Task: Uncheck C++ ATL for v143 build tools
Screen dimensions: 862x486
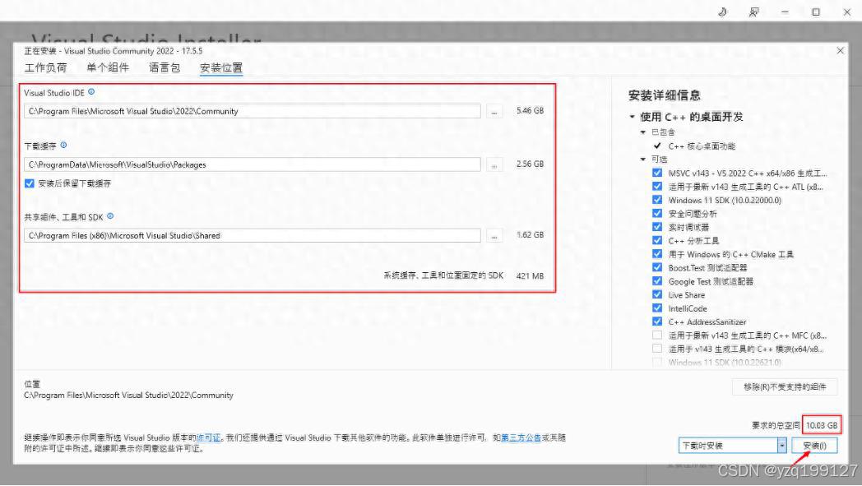Action: [x=657, y=187]
